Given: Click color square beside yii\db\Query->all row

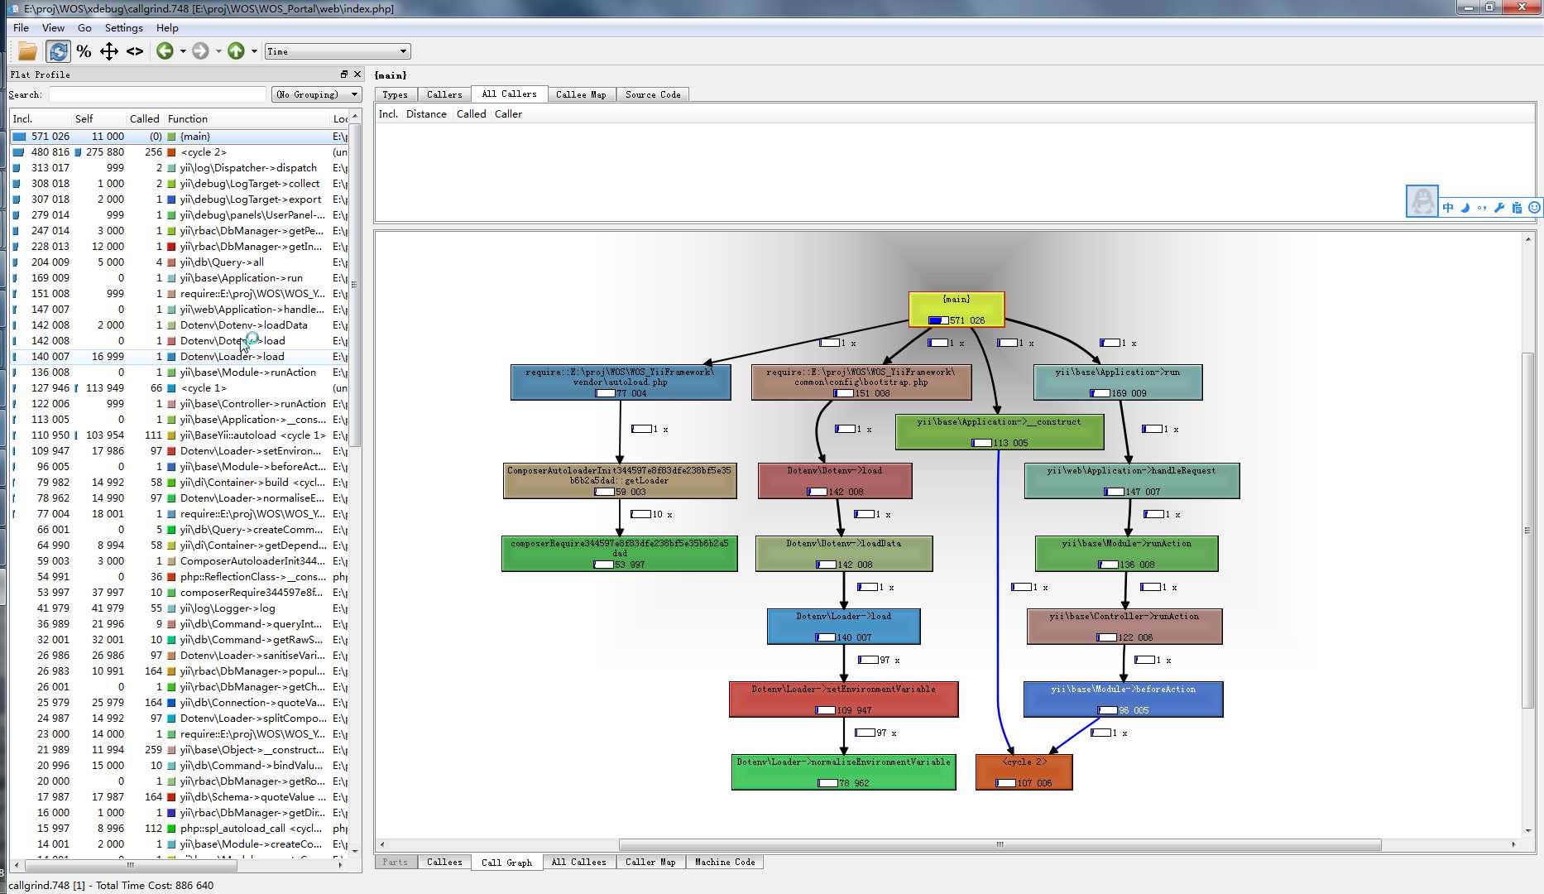Looking at the screenshot, I should tap(171, 262).
